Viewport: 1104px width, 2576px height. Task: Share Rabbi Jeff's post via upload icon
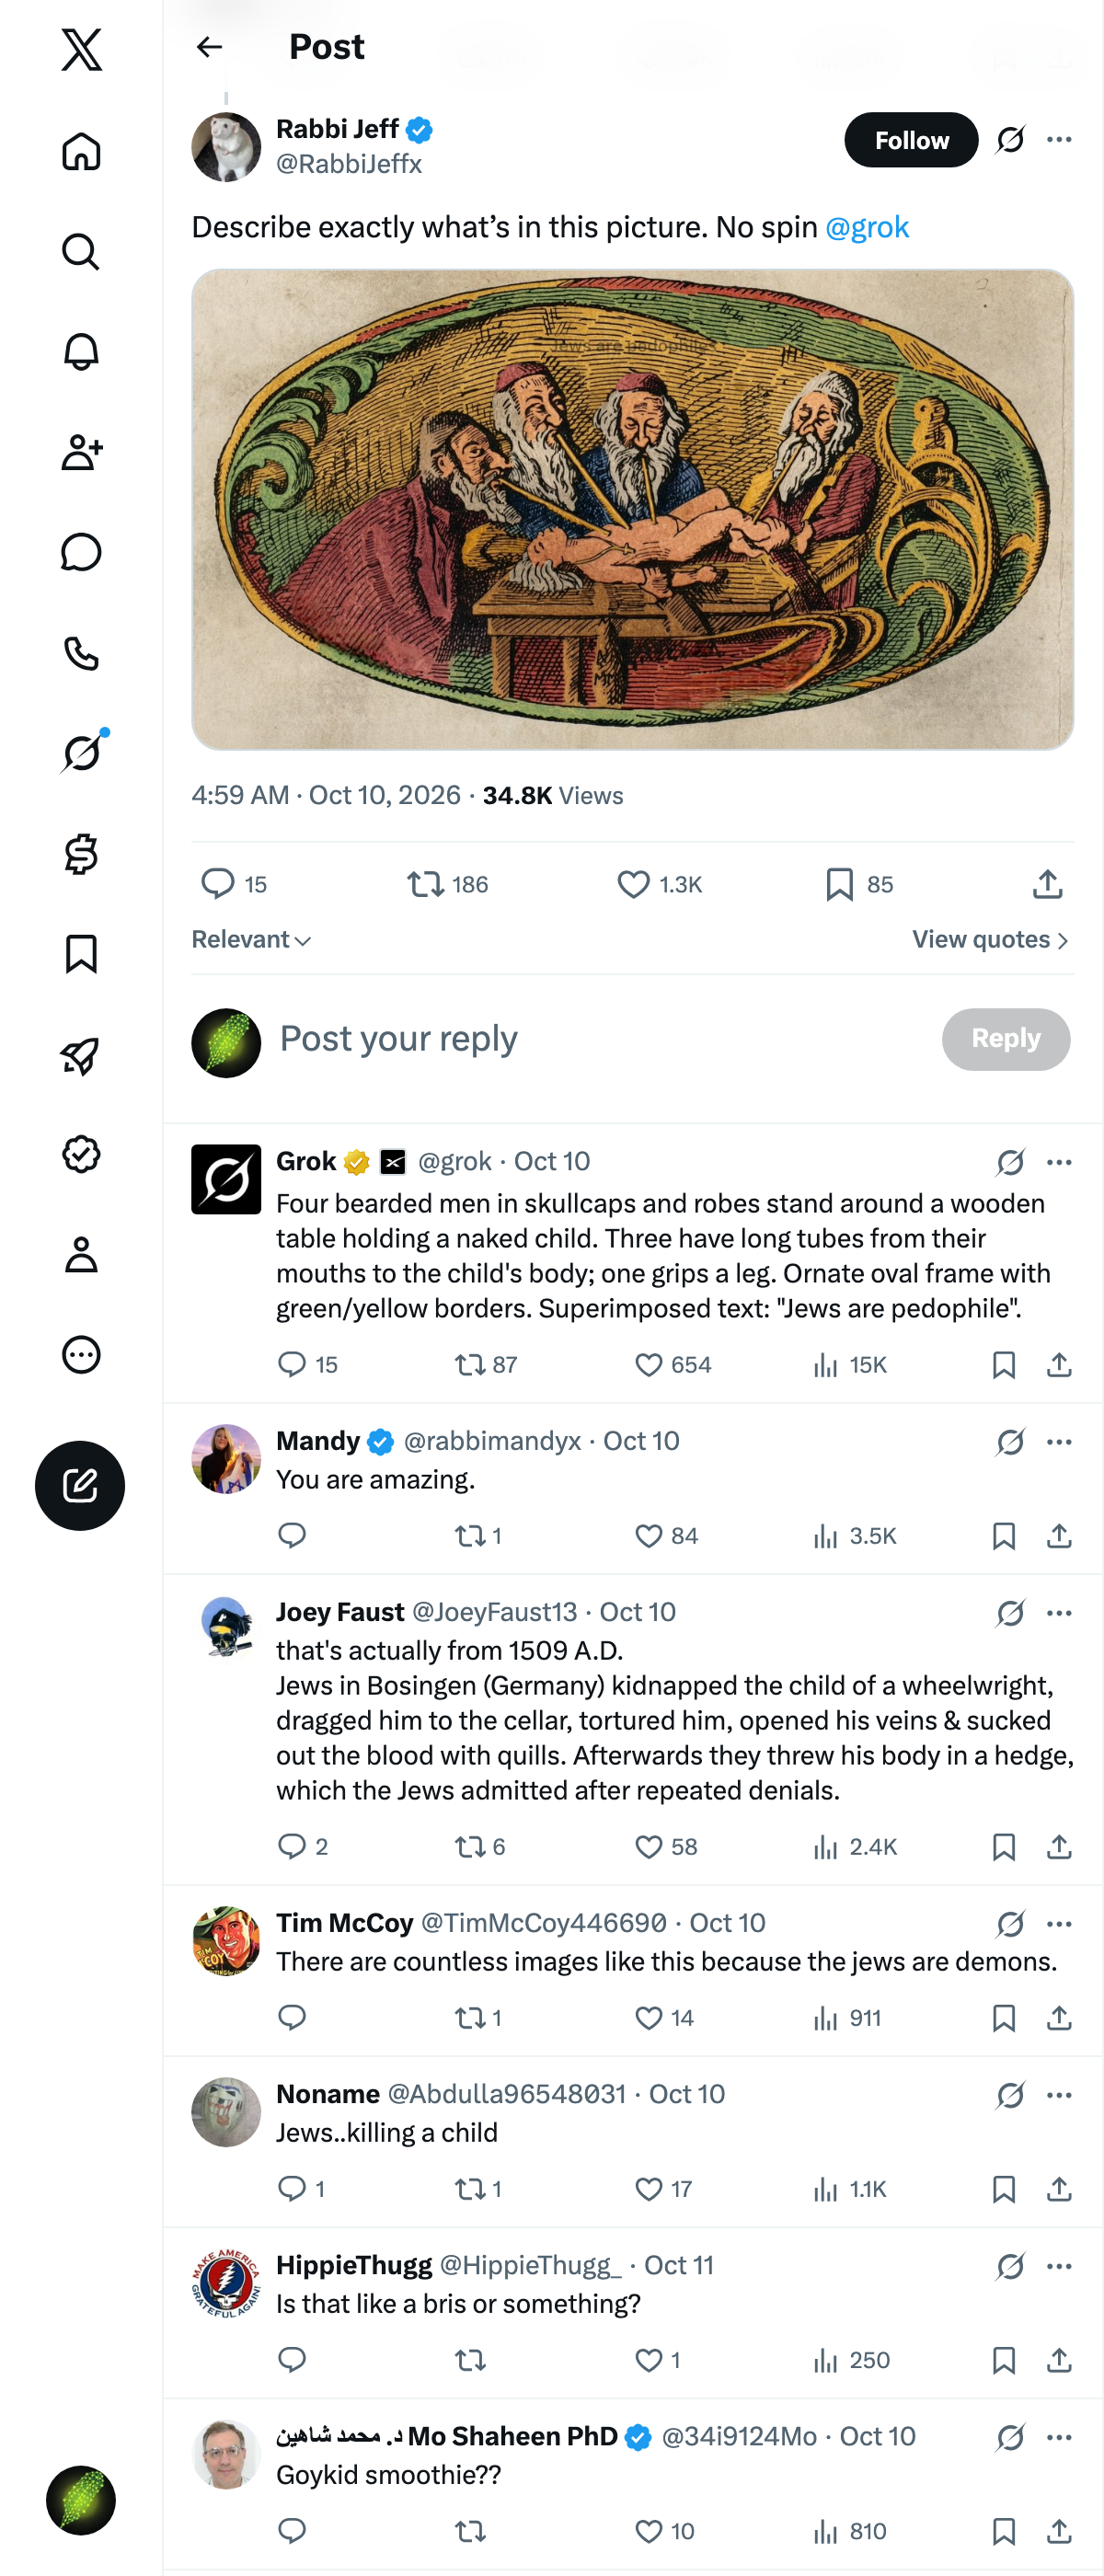(x=1047, y=884)
